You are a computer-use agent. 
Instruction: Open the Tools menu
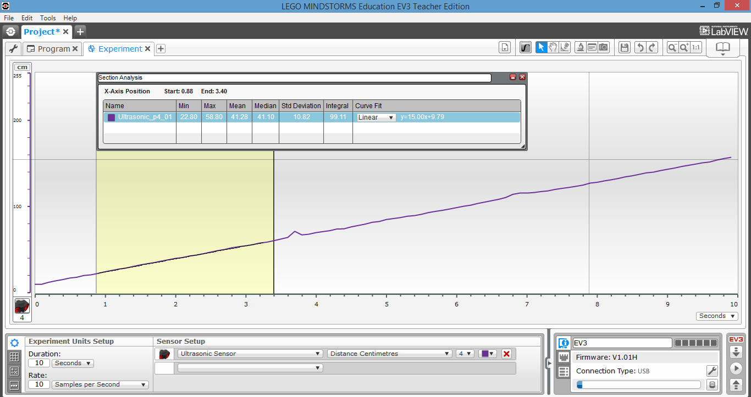click(48, 18)
